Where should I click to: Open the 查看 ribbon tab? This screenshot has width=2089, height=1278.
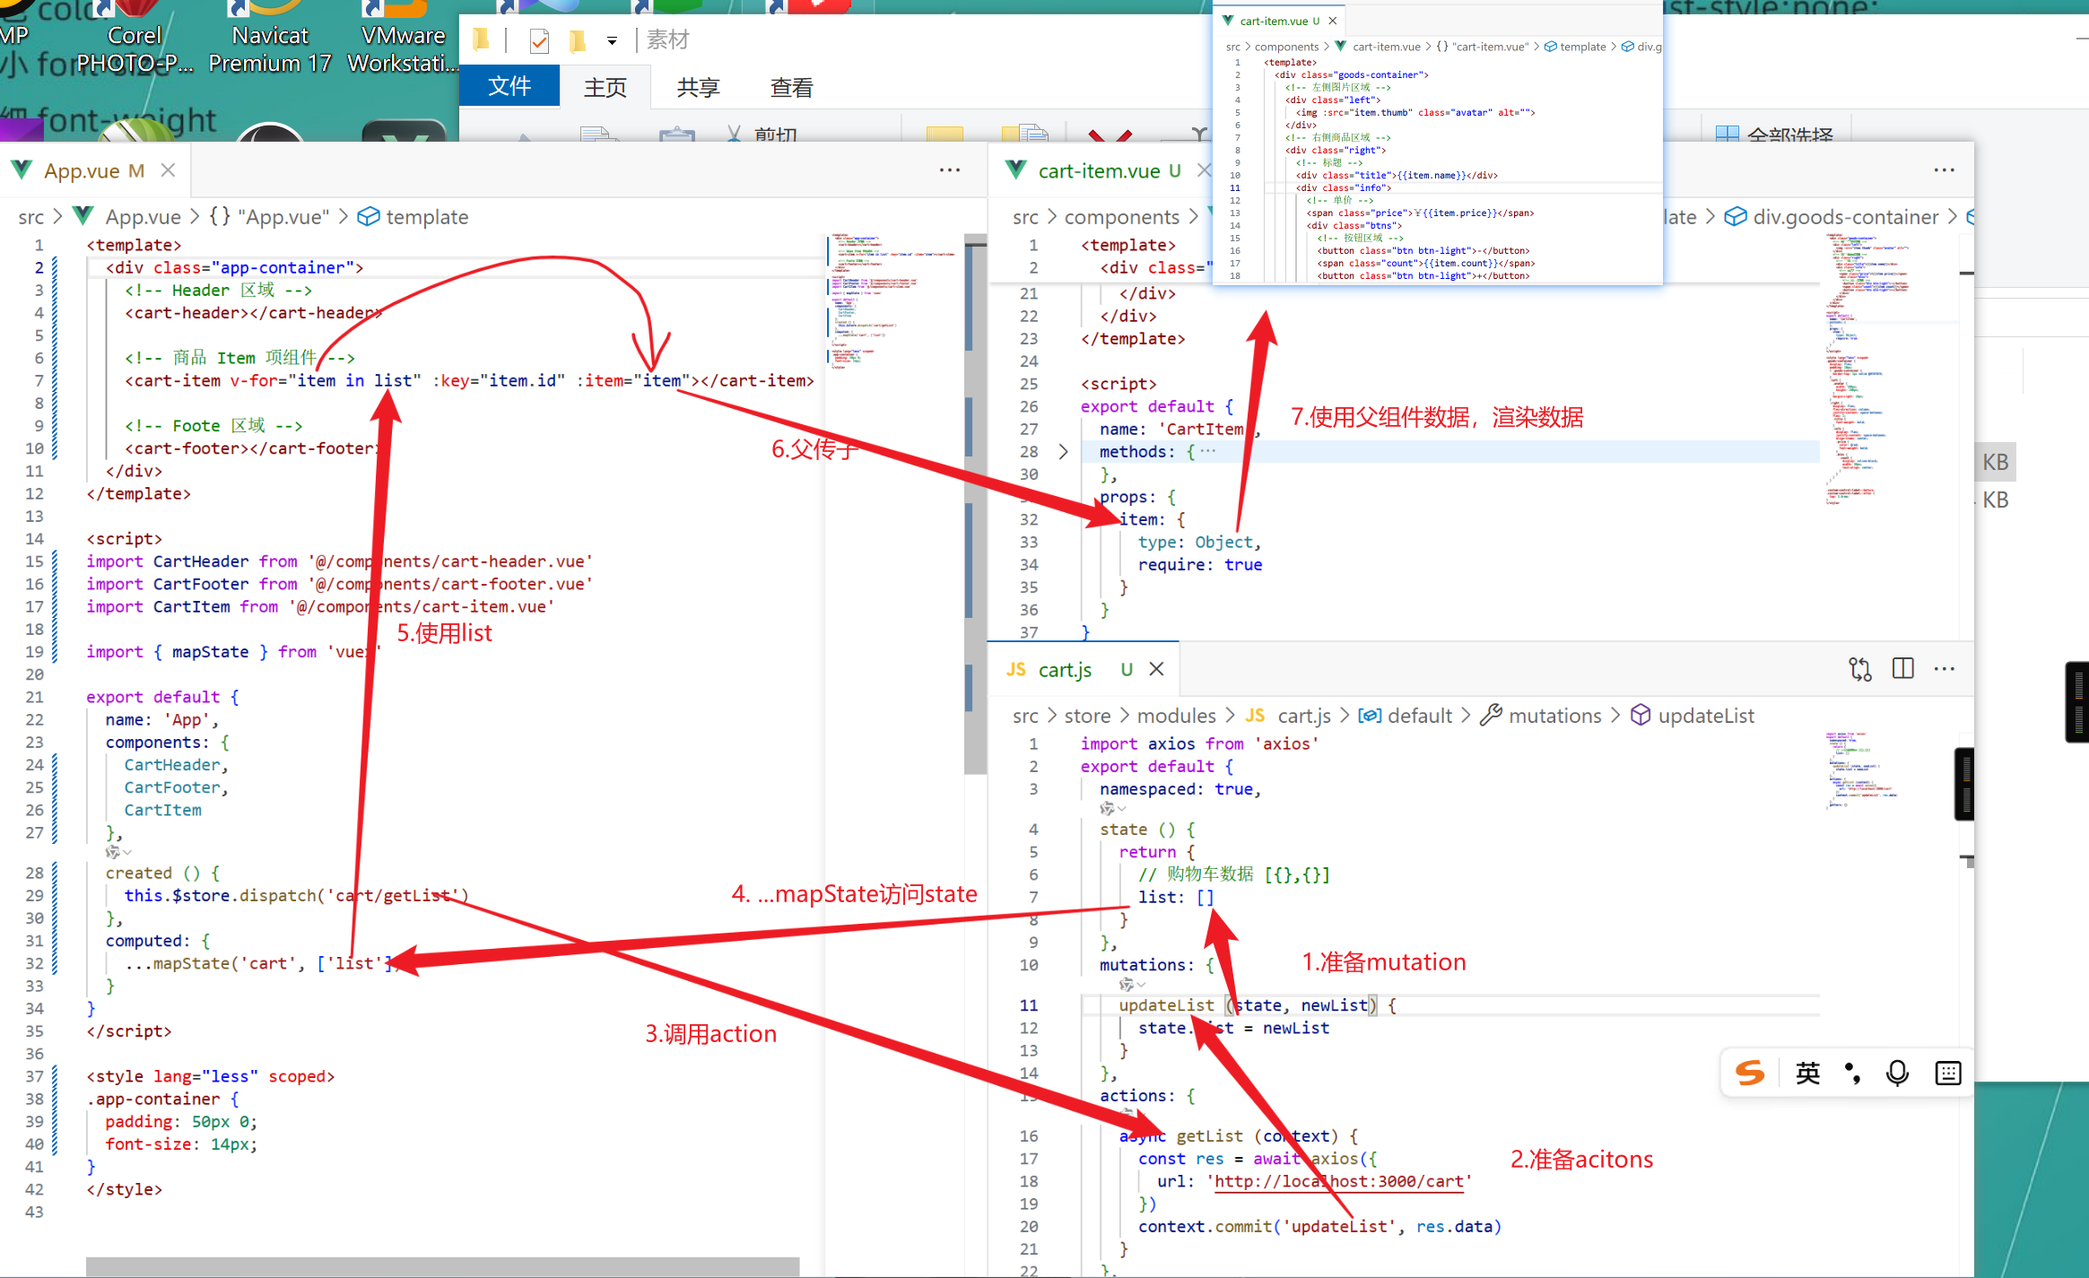pyautogui.click(x=791, y=87)
